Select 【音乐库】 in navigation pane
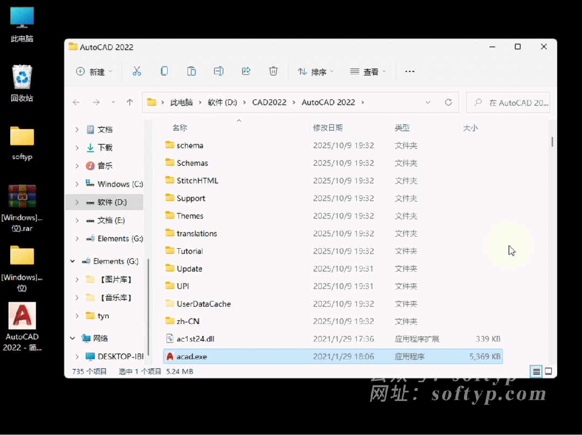This screenshot has width=582, height=436. tap(109, 298)
